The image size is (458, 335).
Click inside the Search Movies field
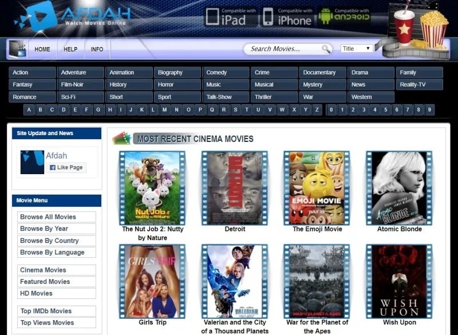(283, 49)
